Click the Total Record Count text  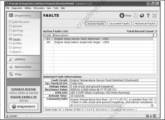(x=142, y=31)
